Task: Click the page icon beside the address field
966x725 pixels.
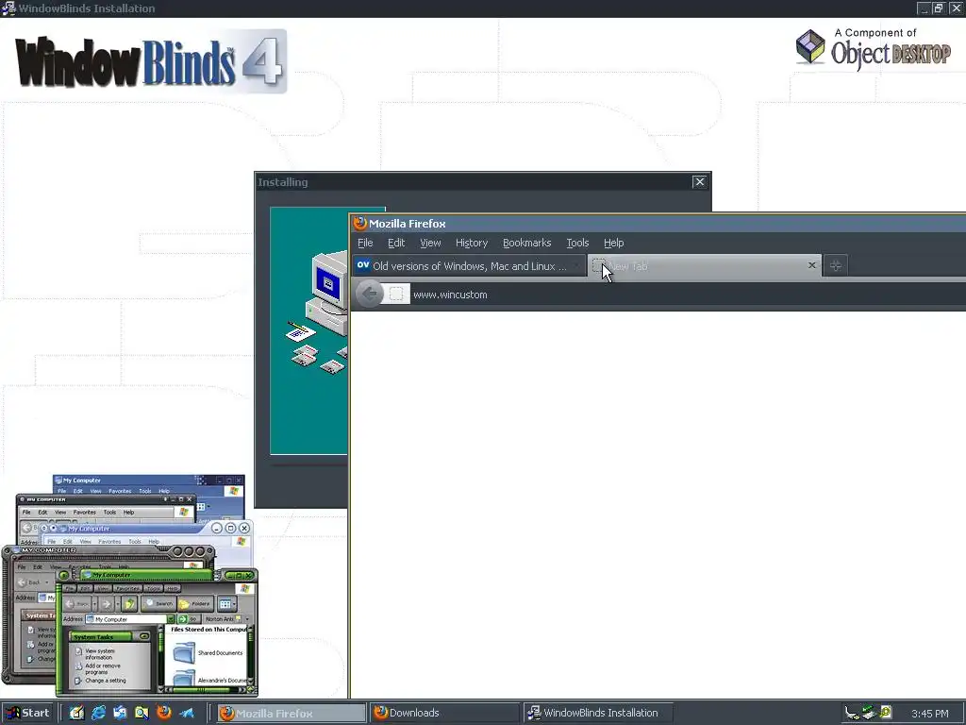Action: (396, 295)
